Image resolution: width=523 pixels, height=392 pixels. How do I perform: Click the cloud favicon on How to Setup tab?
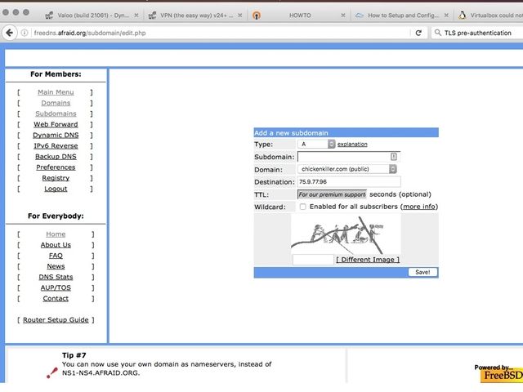359,16
